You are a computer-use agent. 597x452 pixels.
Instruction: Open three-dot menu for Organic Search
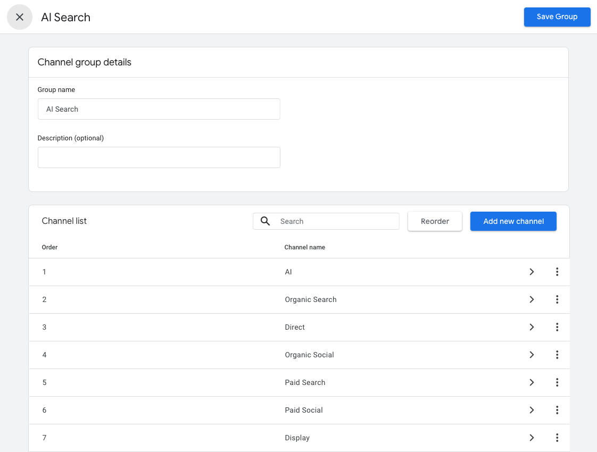pyautogui.click(x=557, y=299)
